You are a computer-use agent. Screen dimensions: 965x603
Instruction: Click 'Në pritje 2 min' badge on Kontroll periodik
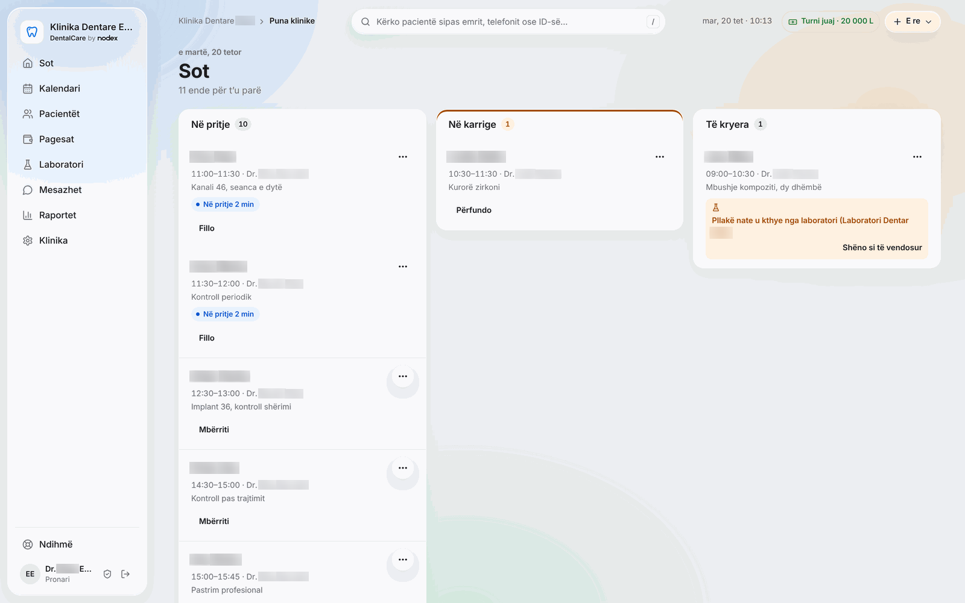click(225, 315)
